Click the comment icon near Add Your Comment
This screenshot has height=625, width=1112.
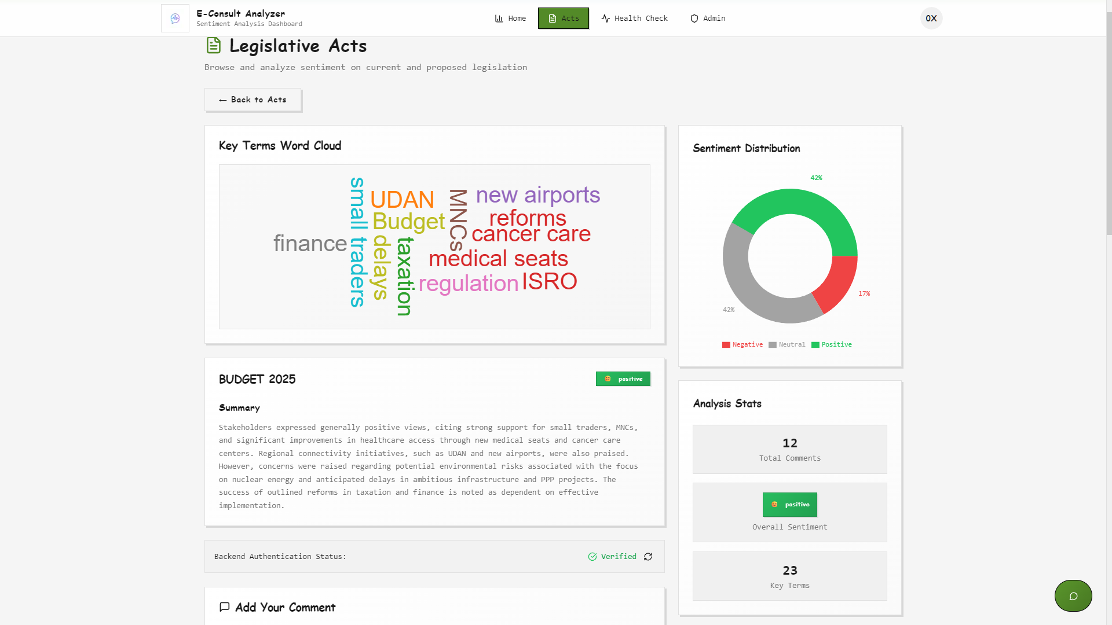pyautogui.click(x=225, y=607)
